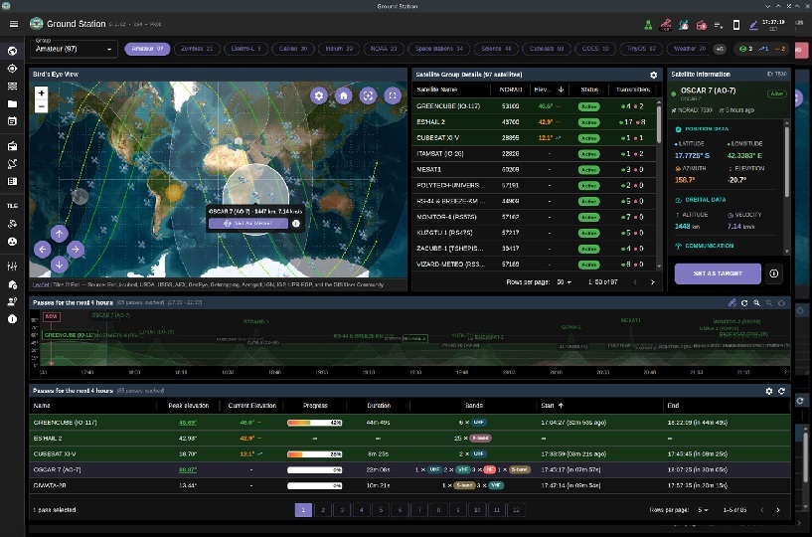Screen dimensions: 812x537
Task: Click the info icon beside Set As Target
Action: pyautogui.click(x=774, y=273)
